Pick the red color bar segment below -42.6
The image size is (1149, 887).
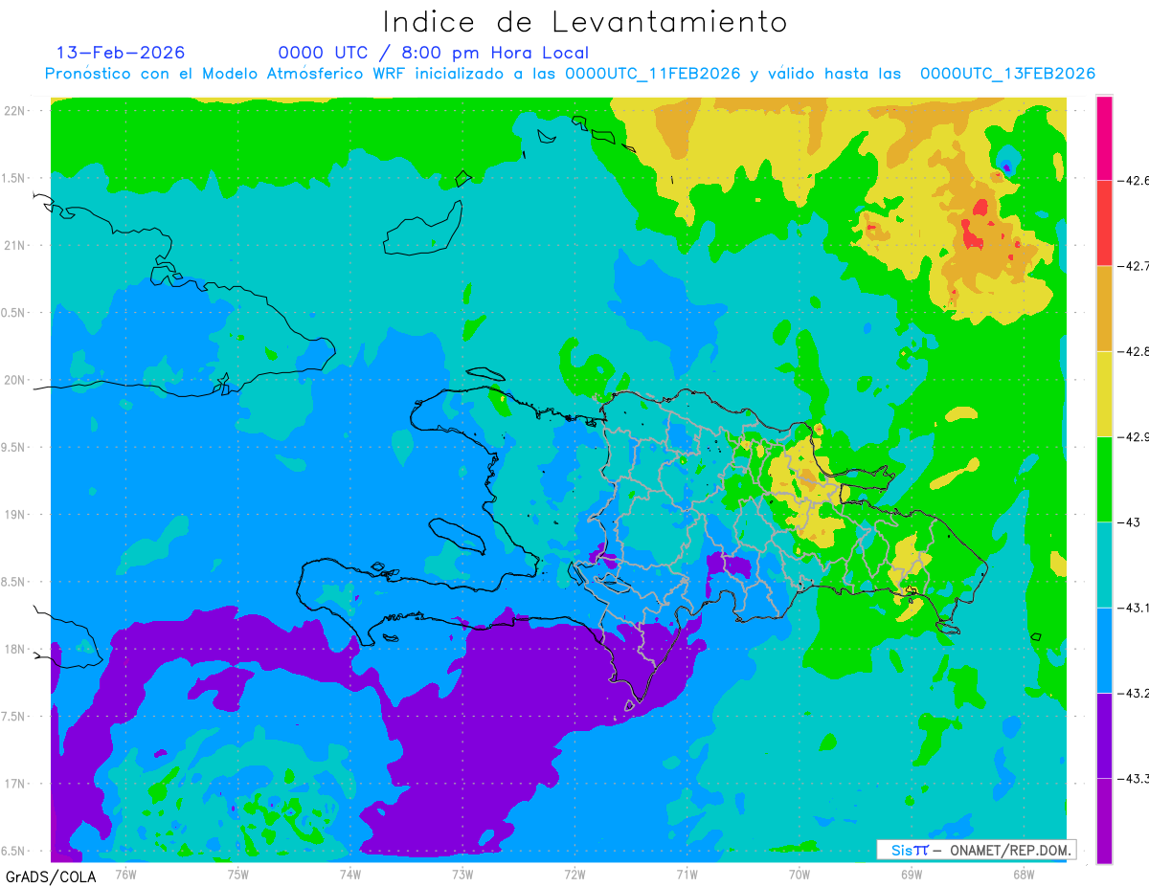click(x=1104, y=222)
